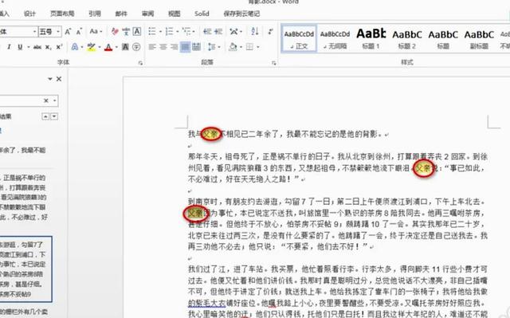Viewport: 510px width, 318px height.
Task: Apply 副标题 style
Action: [x=479, y=38]
